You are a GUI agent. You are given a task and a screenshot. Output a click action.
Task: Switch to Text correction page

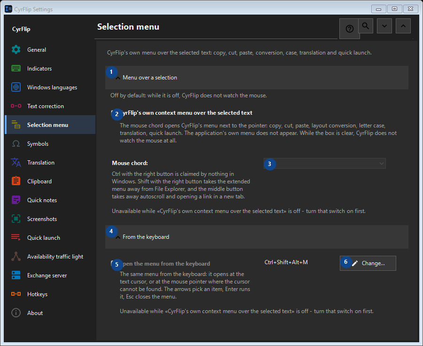[x=50, y=106]
